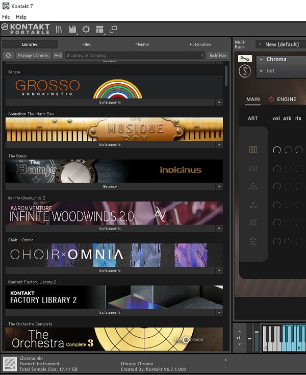The width and height of the screenshot is (306, 375).
Task: Click the Kontakt Factory Library 2 banner
Action: click(x=114, y=297)
